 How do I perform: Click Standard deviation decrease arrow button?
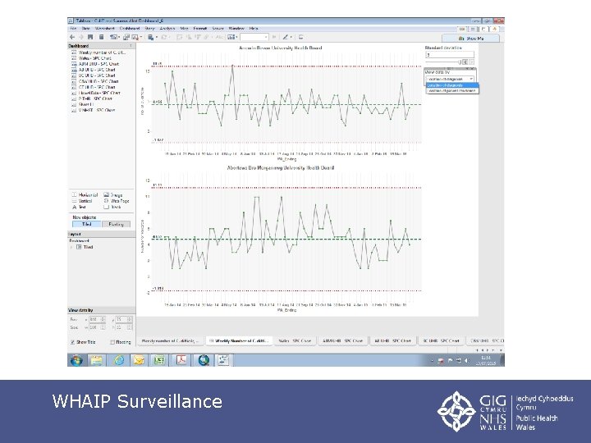(x=465, y=62)
